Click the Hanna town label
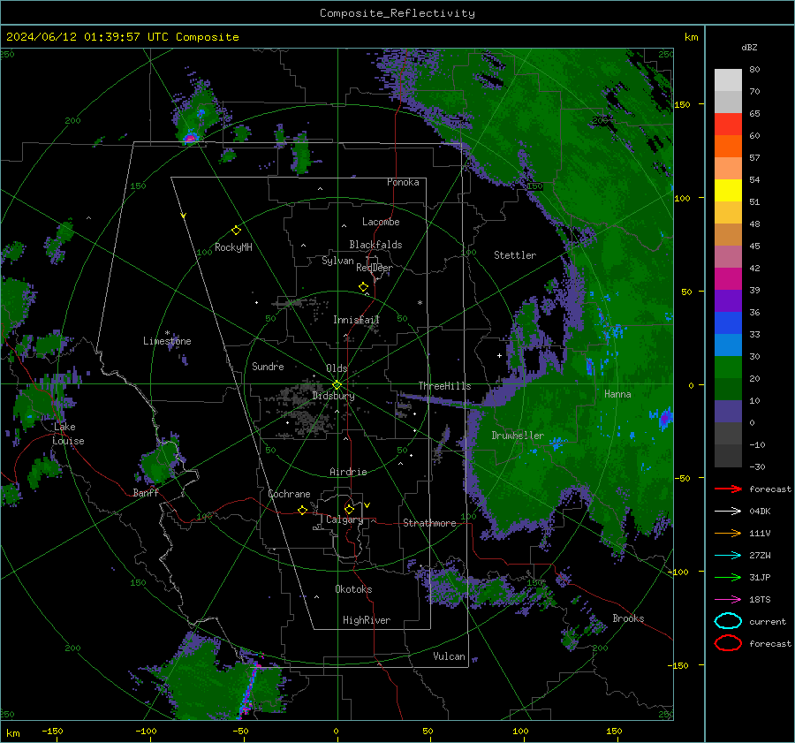 pyautogui.click(x=617, y=394)
